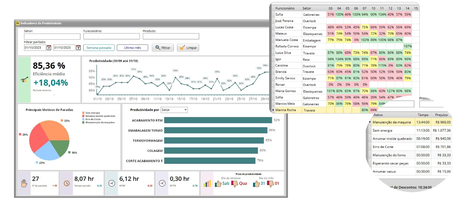Open the start date calendar picker icon

point(49,48)
